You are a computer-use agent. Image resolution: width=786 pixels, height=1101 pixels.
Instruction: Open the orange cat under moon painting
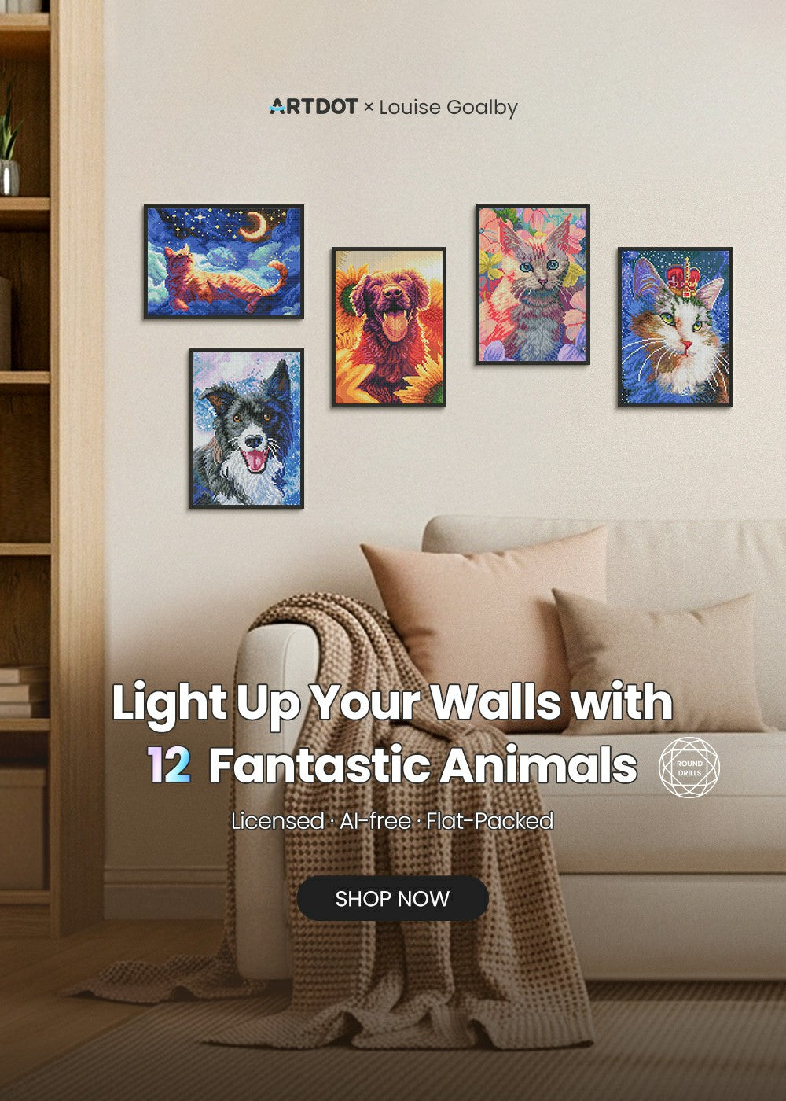[223, 262]
